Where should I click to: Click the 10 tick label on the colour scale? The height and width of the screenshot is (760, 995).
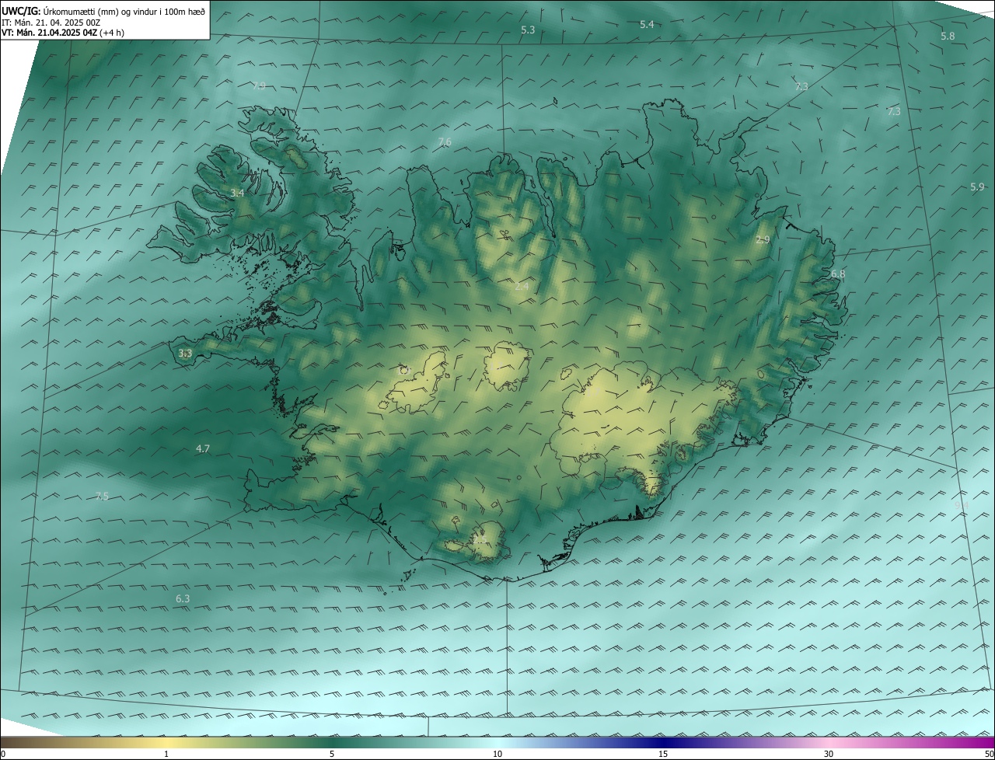click(x=497, y=754)
